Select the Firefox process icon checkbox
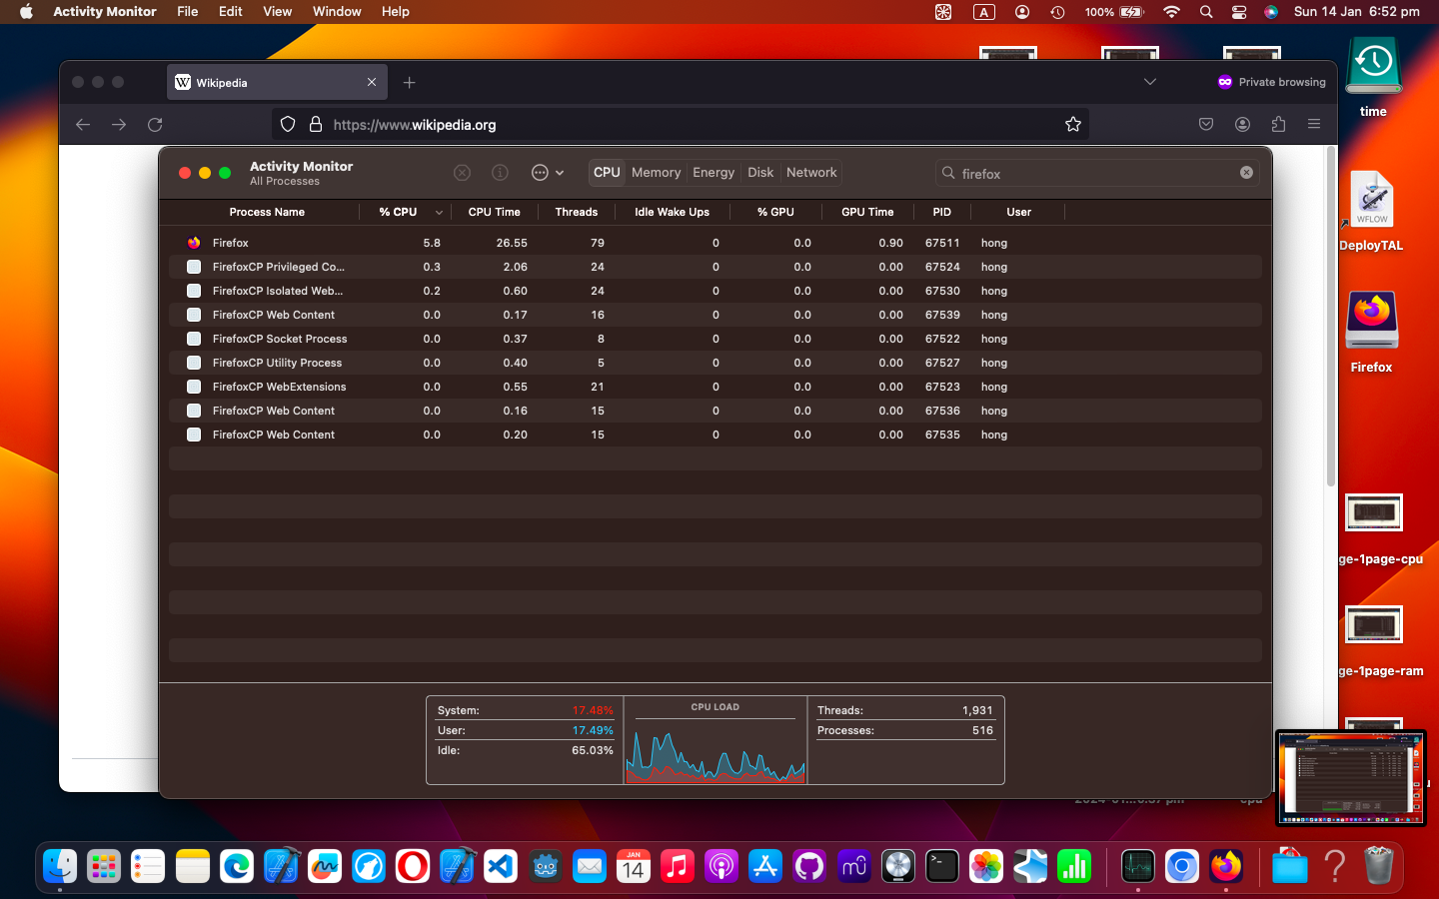Viewport: 1439px width, 899px height. coord(193,243)
